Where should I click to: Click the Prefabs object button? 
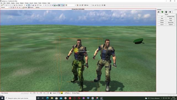162,22
